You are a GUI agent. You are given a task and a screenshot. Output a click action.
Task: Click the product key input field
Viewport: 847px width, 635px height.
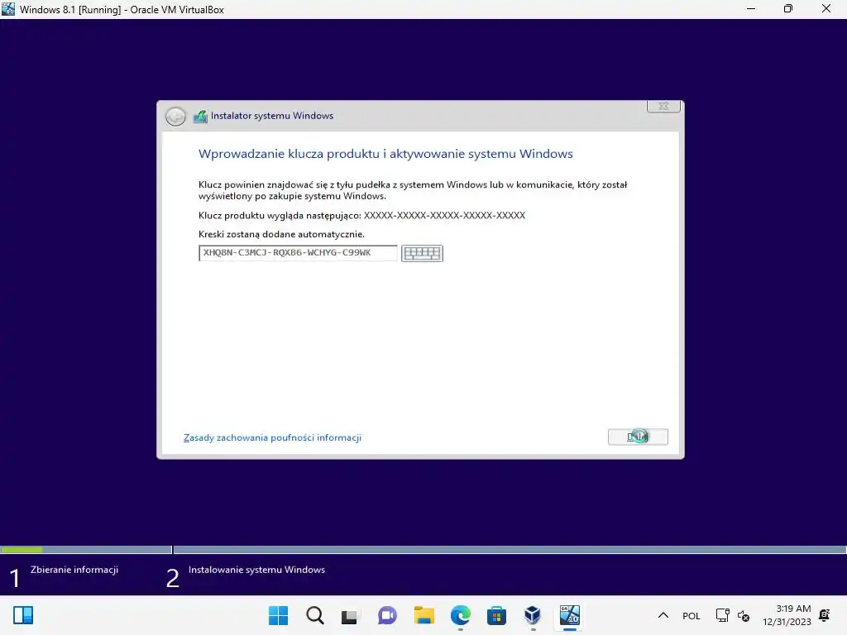point(298,253)
